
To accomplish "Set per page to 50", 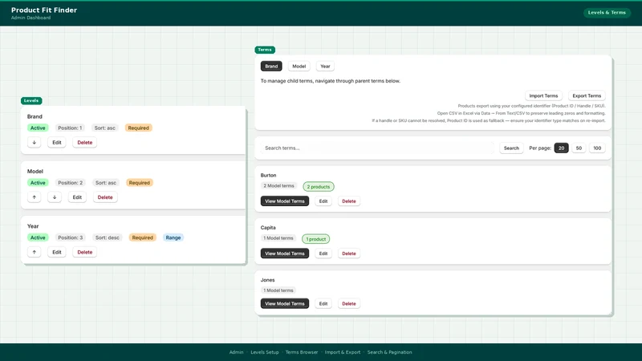I will tap(579, 148).
